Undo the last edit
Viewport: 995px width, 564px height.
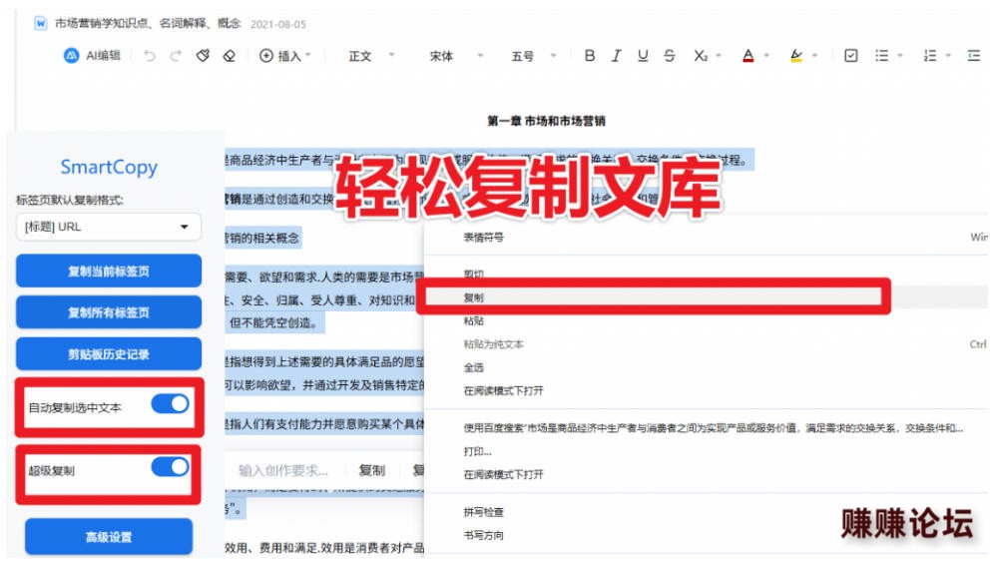pos(149,56)
